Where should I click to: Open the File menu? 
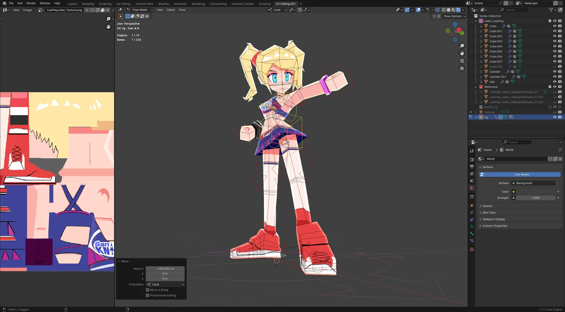click(11, 3)
